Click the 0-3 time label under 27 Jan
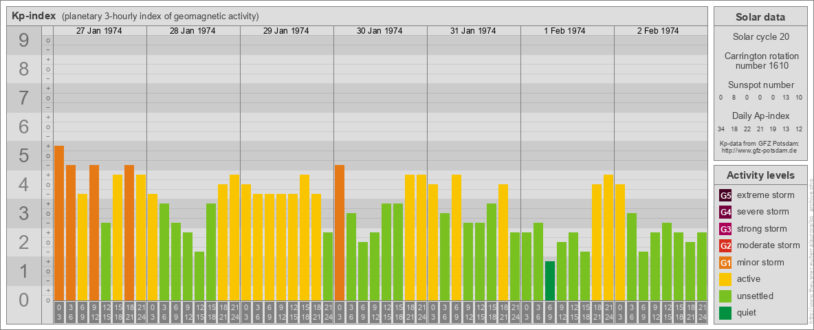 click(x=59, y=313)
